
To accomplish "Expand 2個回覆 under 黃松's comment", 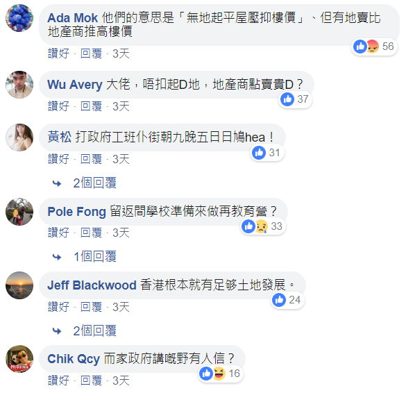I will pos(95,183).
